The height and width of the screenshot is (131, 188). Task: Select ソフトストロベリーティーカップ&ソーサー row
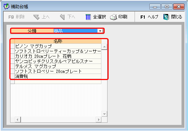click(x=58, y=51)
